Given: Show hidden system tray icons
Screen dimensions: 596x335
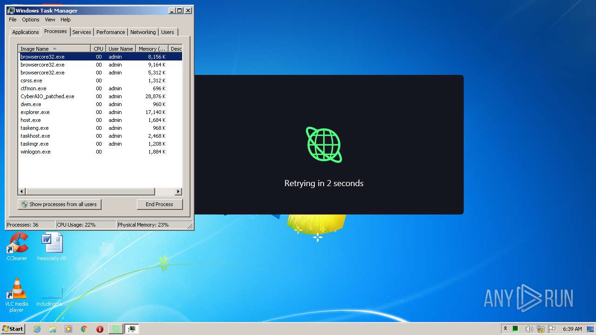Looking at the screenshot, I should pyautogui.click(x=505, y=328).
